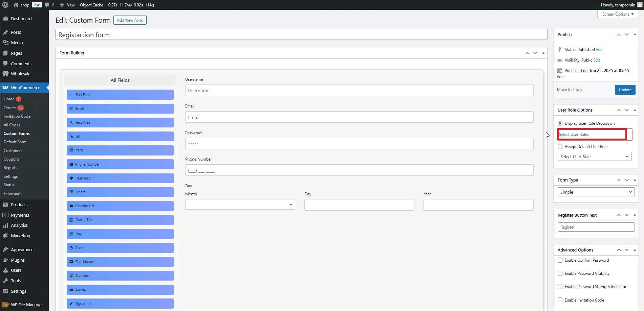Select the Text Field element
The image size is (644, 311).
[120, 95]
